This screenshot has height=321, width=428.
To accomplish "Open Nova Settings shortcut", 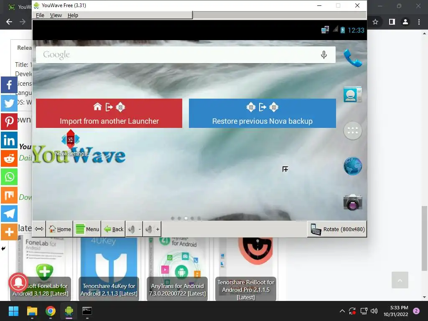I will (71, 143).
